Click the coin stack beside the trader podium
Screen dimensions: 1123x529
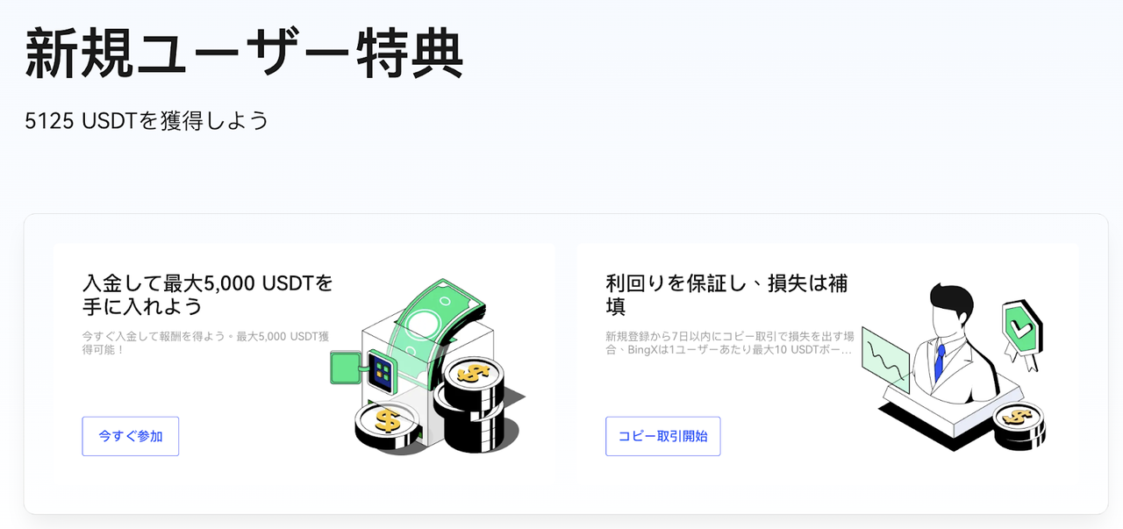pos(1019,425)
